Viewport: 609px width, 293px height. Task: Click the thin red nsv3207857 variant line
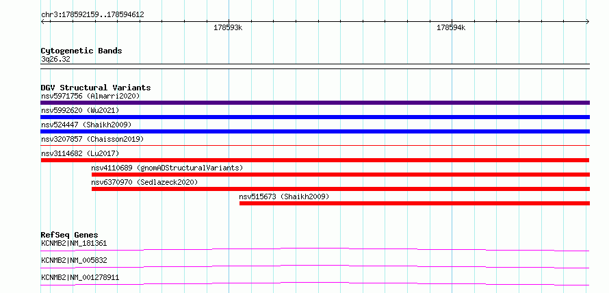coord(315,145)
